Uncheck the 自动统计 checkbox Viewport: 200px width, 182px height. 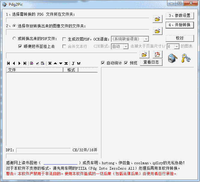click(x=103, y=63)
